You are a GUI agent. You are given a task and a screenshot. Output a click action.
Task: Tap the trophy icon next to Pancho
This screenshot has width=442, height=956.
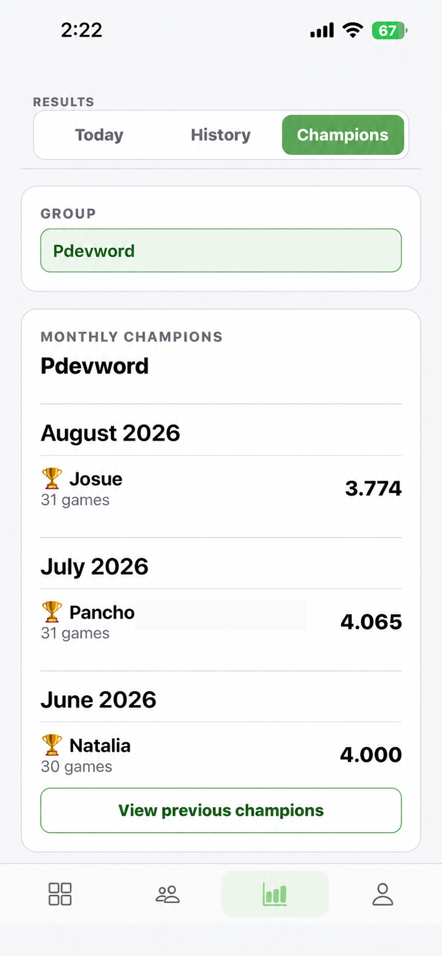click(52, 612)
